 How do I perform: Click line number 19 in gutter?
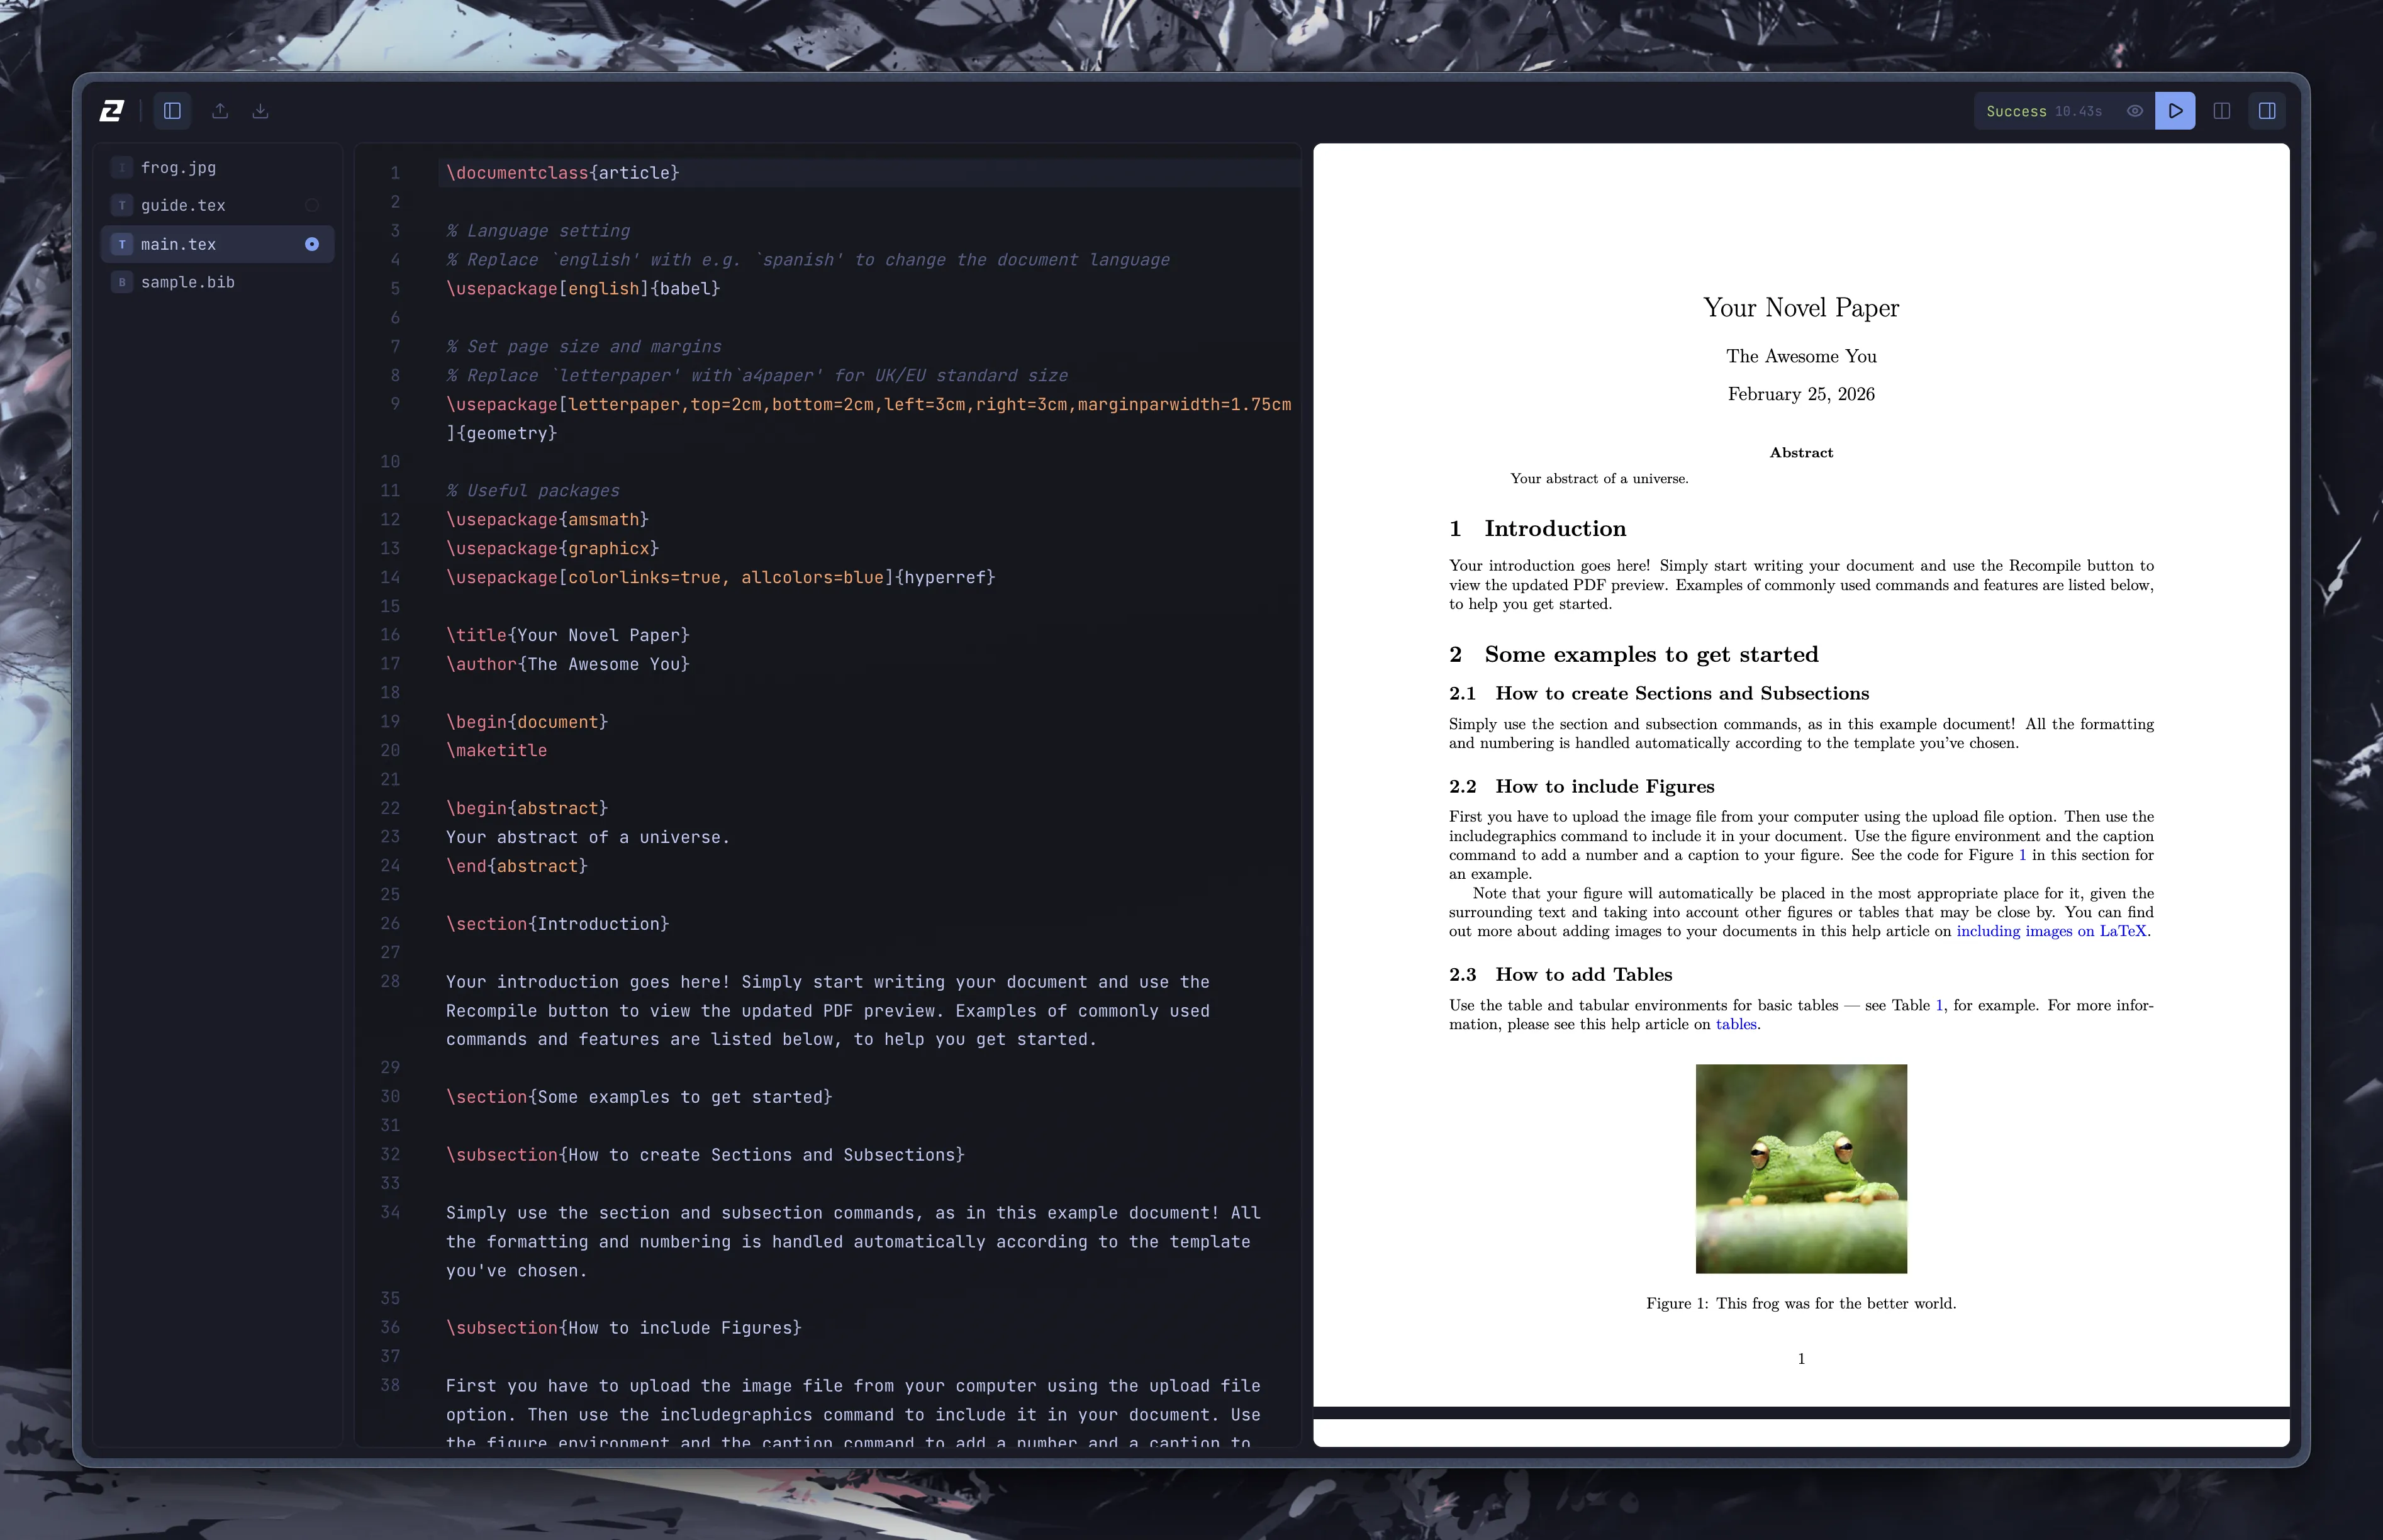[x=390, y=722]
